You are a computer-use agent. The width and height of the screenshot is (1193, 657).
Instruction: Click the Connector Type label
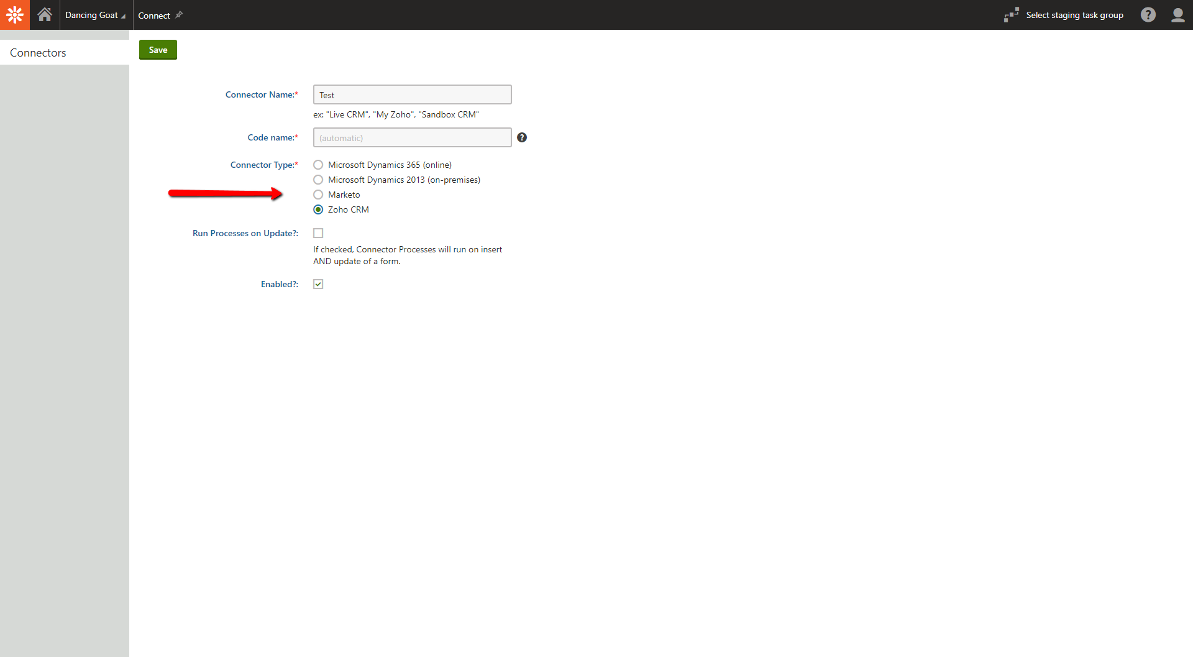[x=264, y=165]
